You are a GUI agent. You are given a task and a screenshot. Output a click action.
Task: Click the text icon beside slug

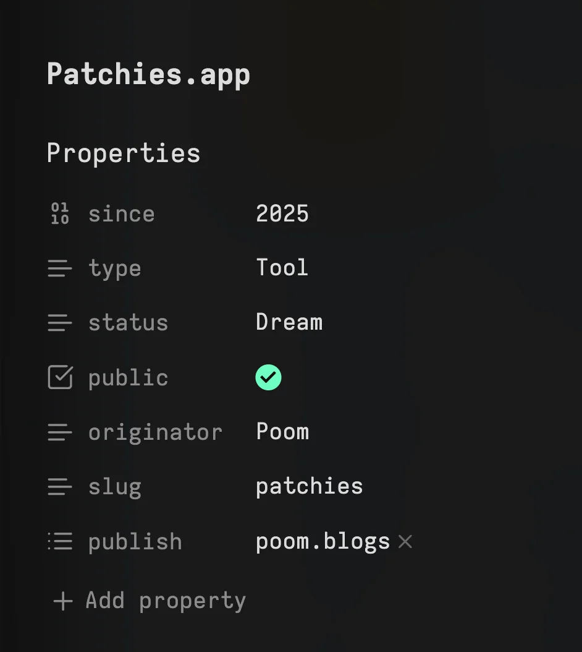click(60, 487)
